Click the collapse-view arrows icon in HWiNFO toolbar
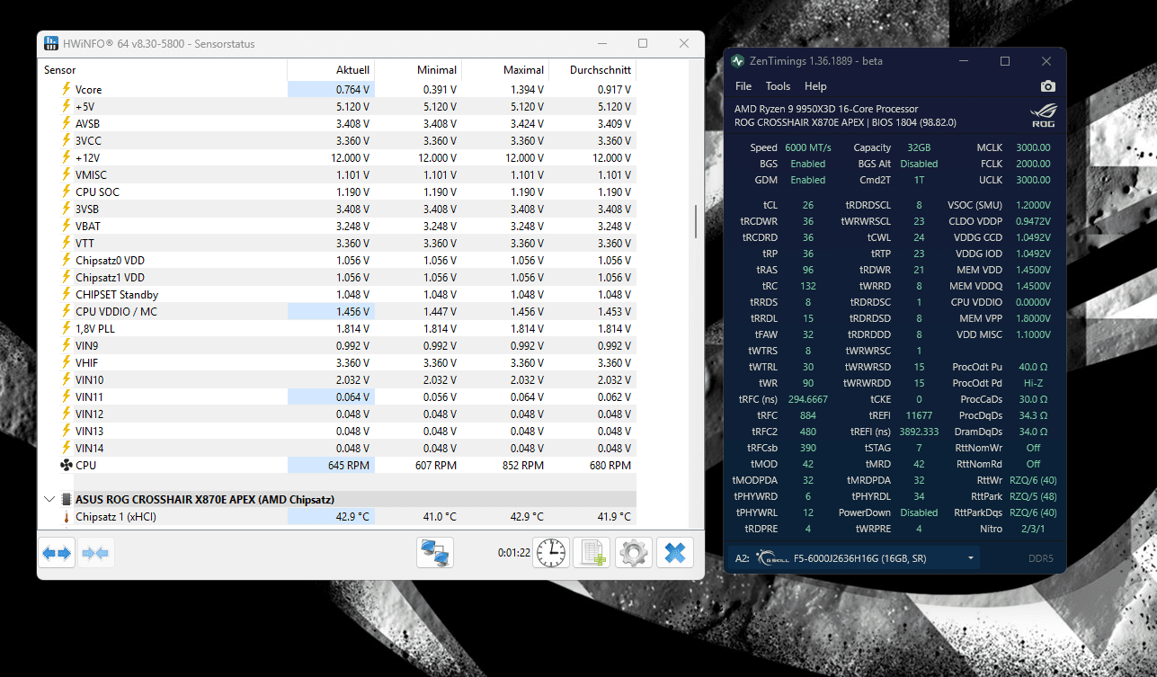The width and height of the screenshot is (1157, 677). [x=94, y=553]
